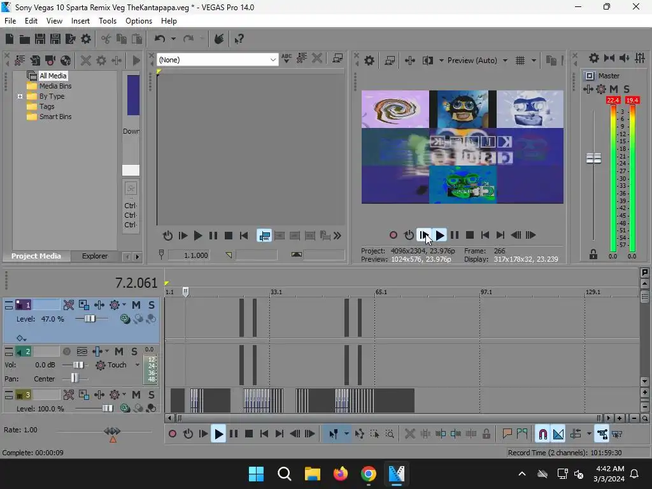Open Touch automation mode dropdown
652x489 pixels.
point(138,365)
